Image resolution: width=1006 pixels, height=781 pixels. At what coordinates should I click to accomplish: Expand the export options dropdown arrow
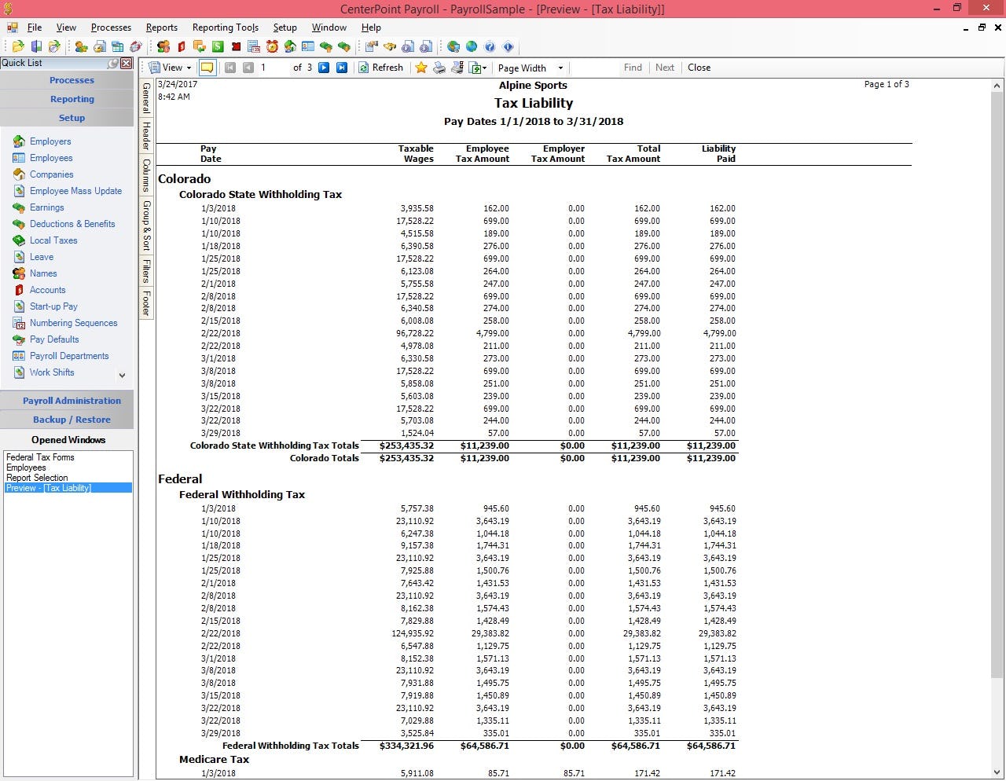(x=484, y=68)
